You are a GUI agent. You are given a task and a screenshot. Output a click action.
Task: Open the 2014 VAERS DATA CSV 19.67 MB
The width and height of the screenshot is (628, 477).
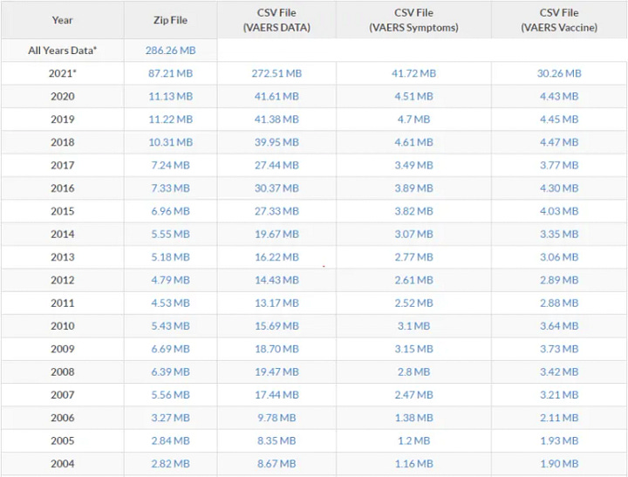click(x=276, y=234)
